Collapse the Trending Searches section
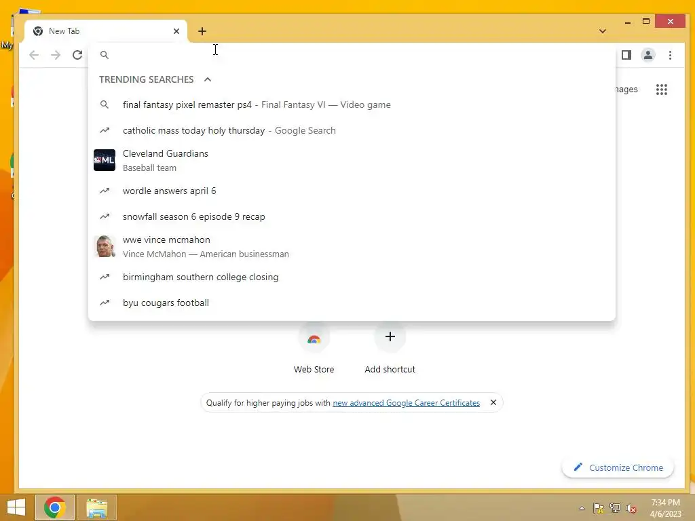This screenshot has height=521, width=695. pyautogui.click(x=208, y=79)
